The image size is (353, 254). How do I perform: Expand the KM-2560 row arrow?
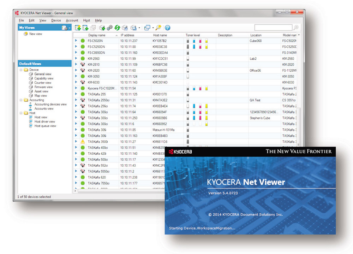[x=76, y=58]
